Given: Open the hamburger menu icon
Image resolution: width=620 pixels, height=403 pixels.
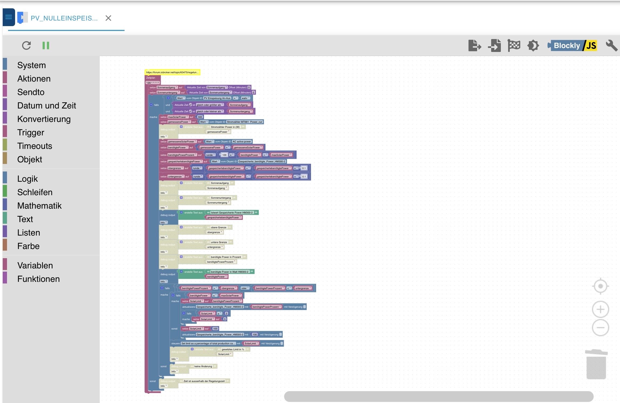Looking at the screenshot, I should point(9,17).
